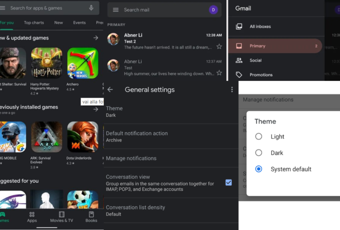Select All inboxes in the Gmail drawer

[277, 27]
